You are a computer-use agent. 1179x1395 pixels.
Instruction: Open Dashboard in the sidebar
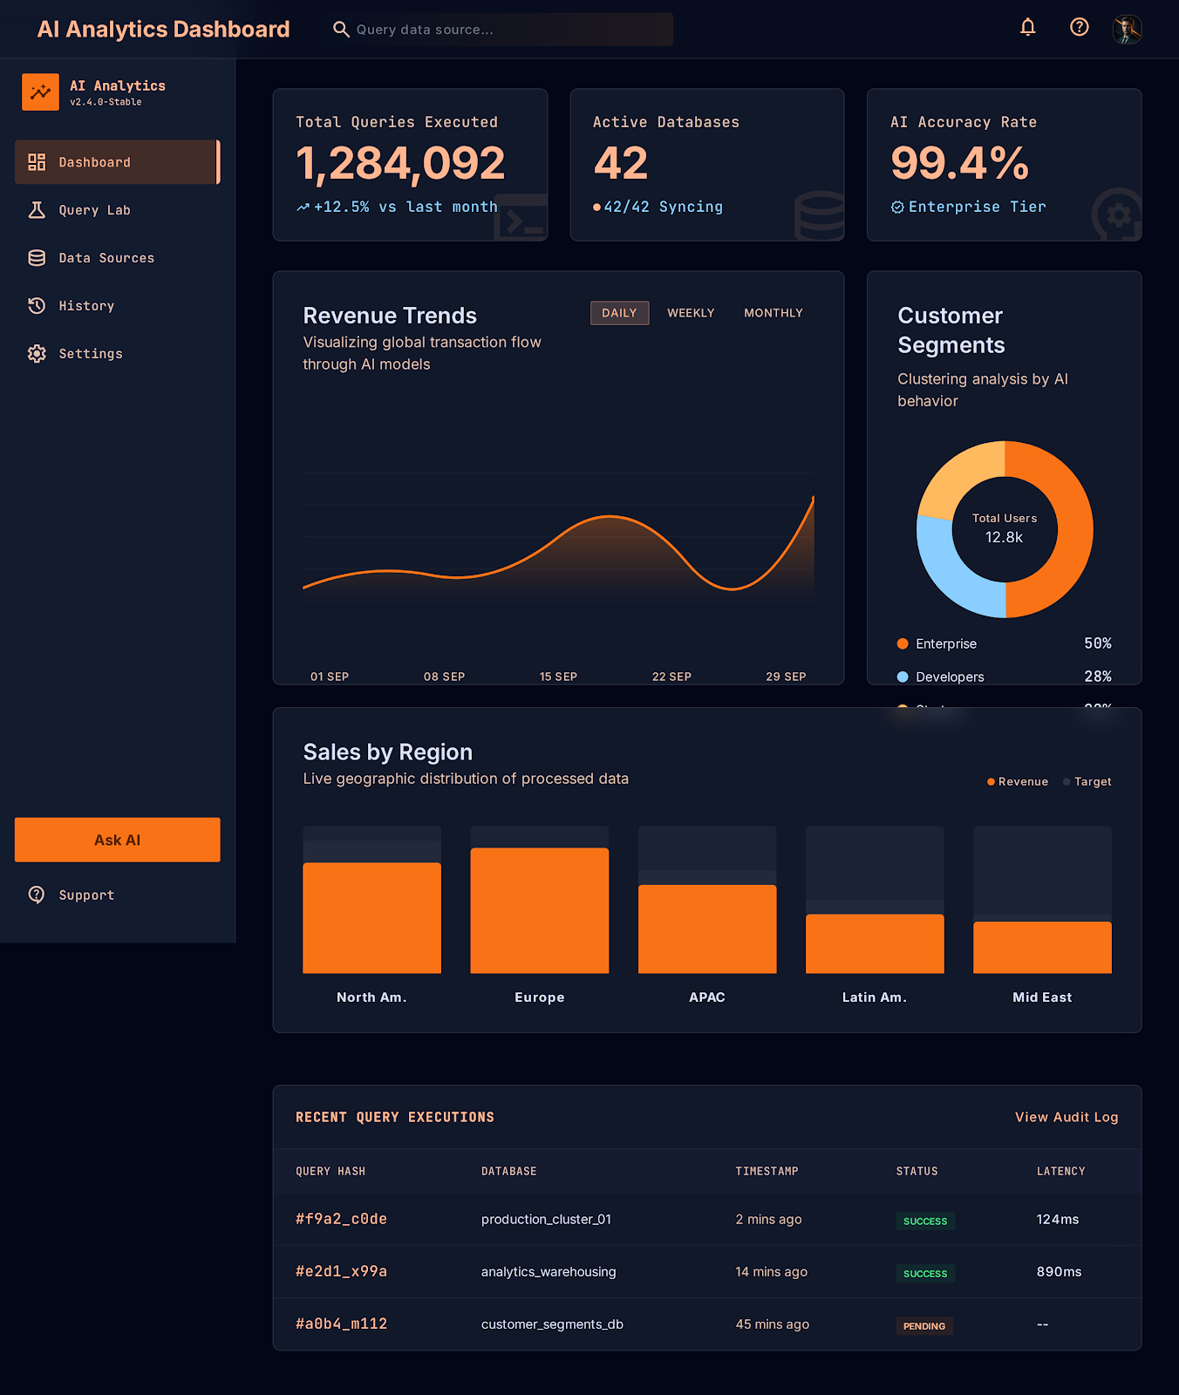coord(117,162)
